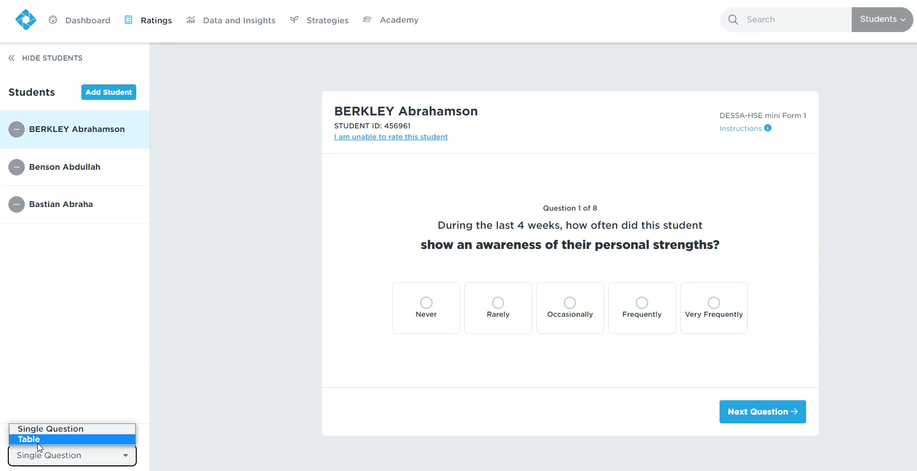Screen dimensions: 917x471
Task: Open the Students dropdown in header
Action: [882, 20]
